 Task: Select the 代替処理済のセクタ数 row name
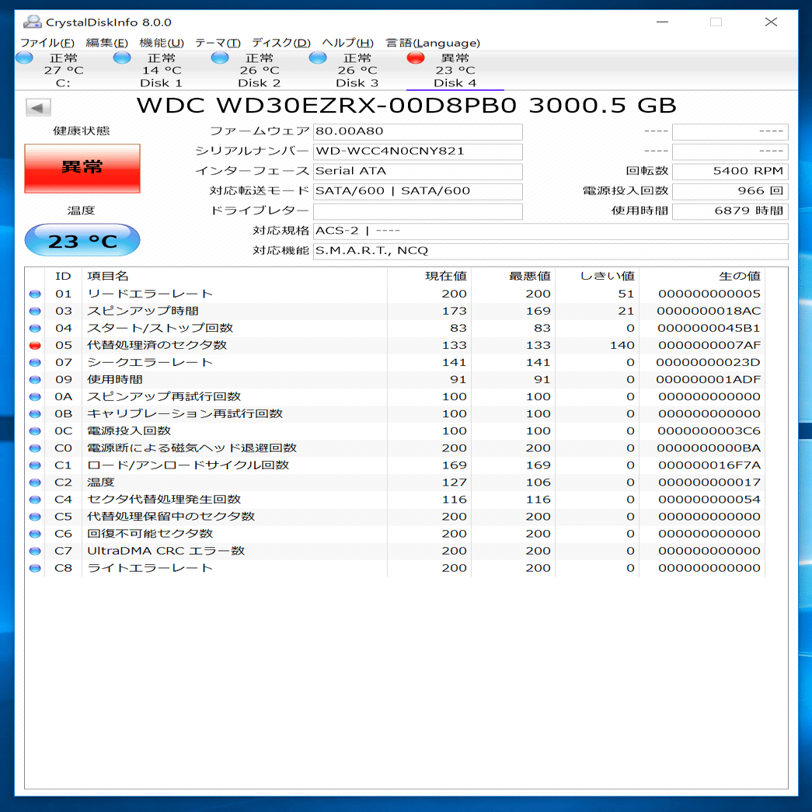[x=157, y=346]
